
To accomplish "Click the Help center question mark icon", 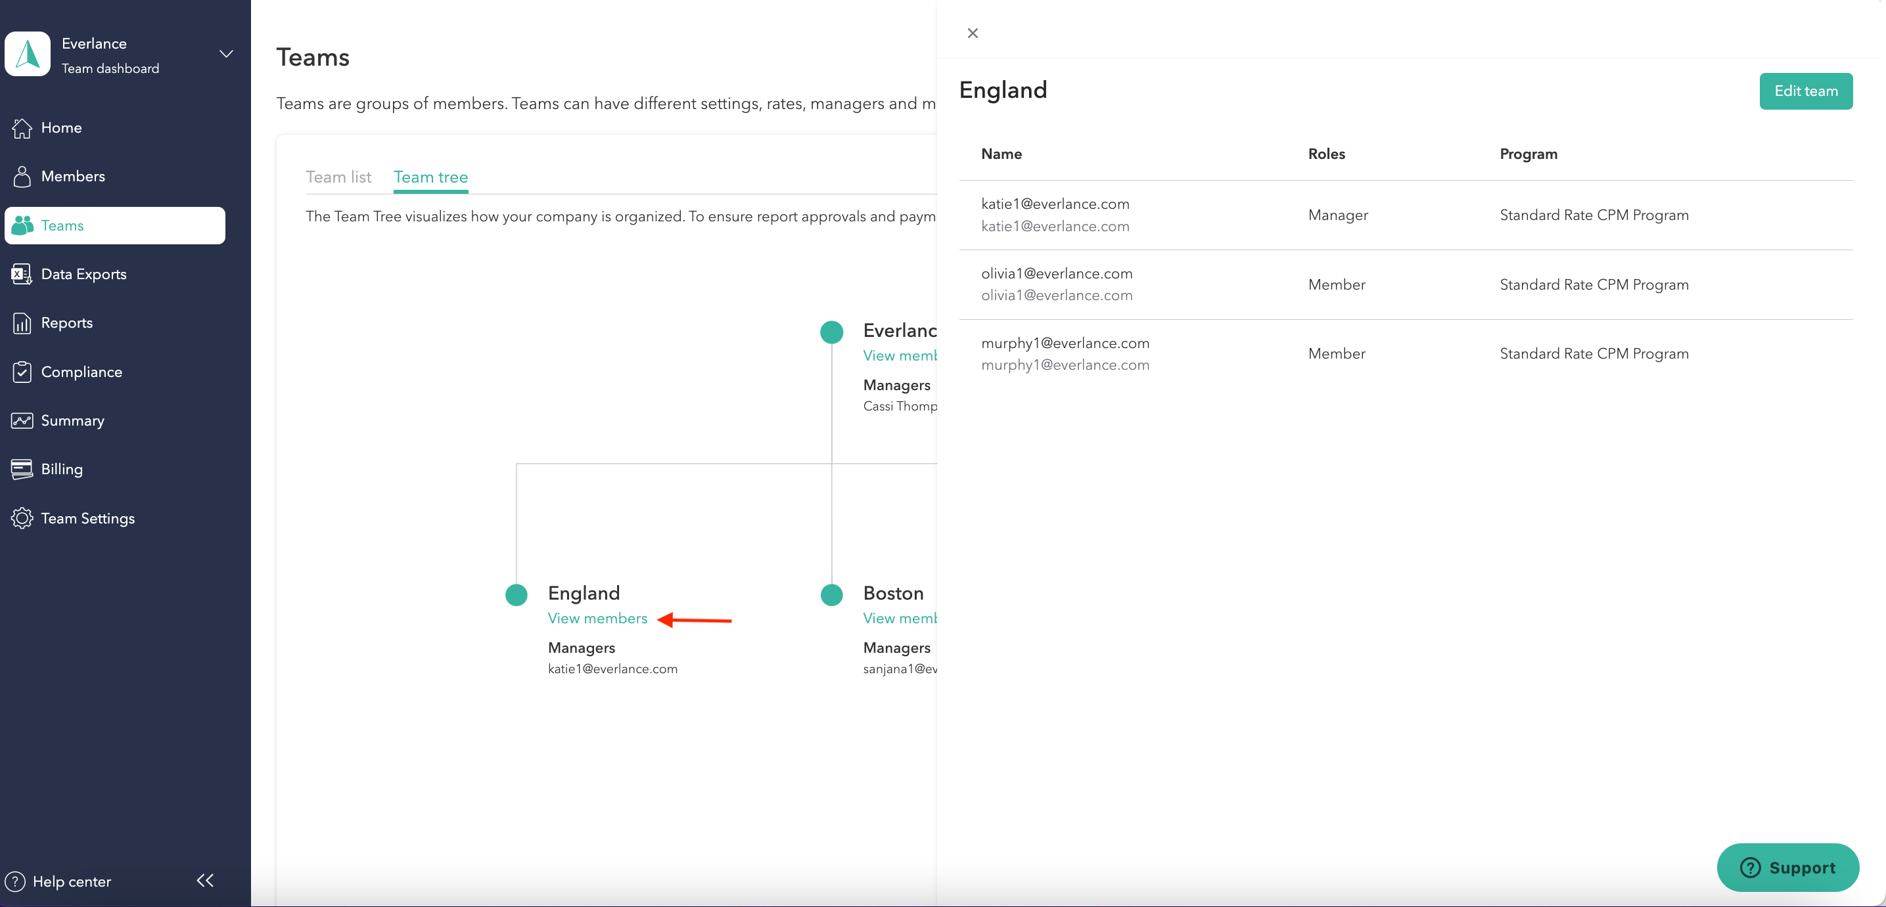I will coord(14,881).
